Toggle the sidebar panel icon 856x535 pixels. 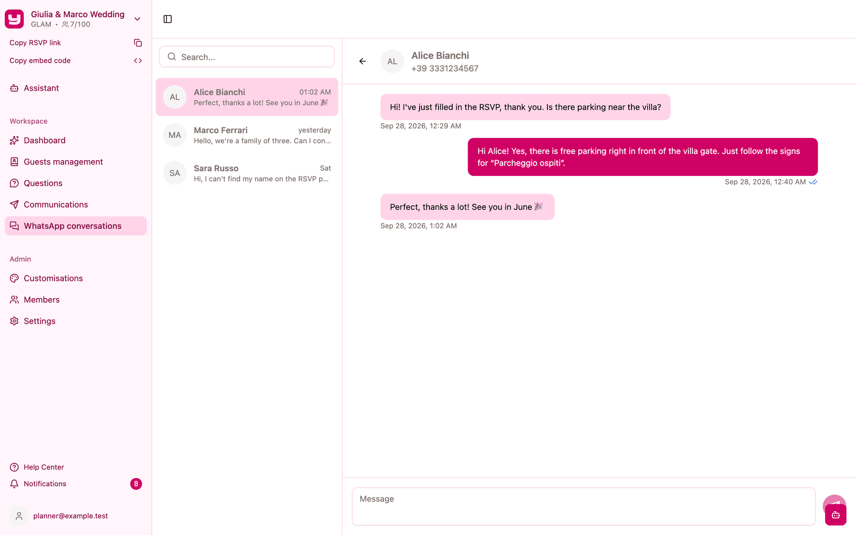(167, 19)
